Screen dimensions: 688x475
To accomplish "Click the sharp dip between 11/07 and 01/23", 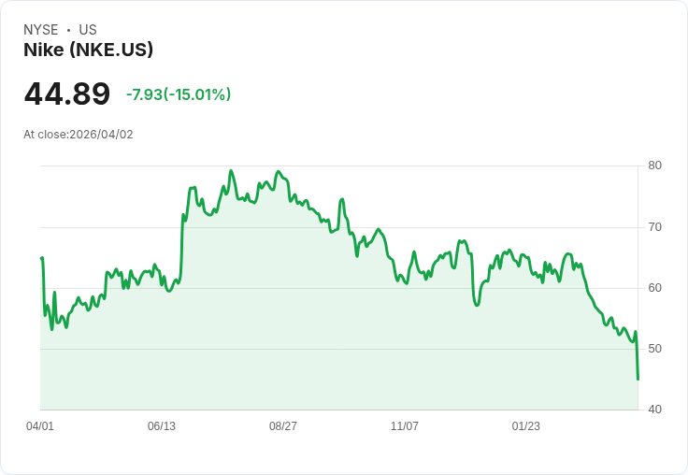I will pyautogui.click(x=477, y=305).
